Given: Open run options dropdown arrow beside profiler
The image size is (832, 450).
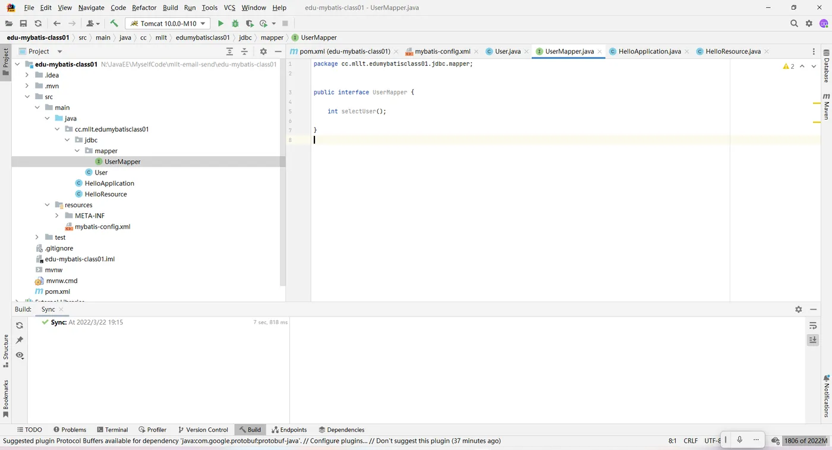Looking at the screenshot, I should click(x=274, y=23).
